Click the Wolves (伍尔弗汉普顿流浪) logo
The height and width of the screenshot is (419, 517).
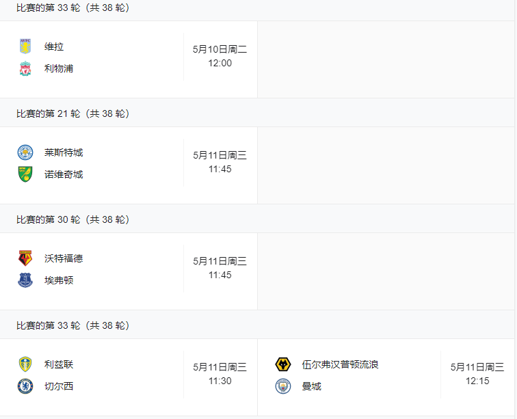[283, 364]
